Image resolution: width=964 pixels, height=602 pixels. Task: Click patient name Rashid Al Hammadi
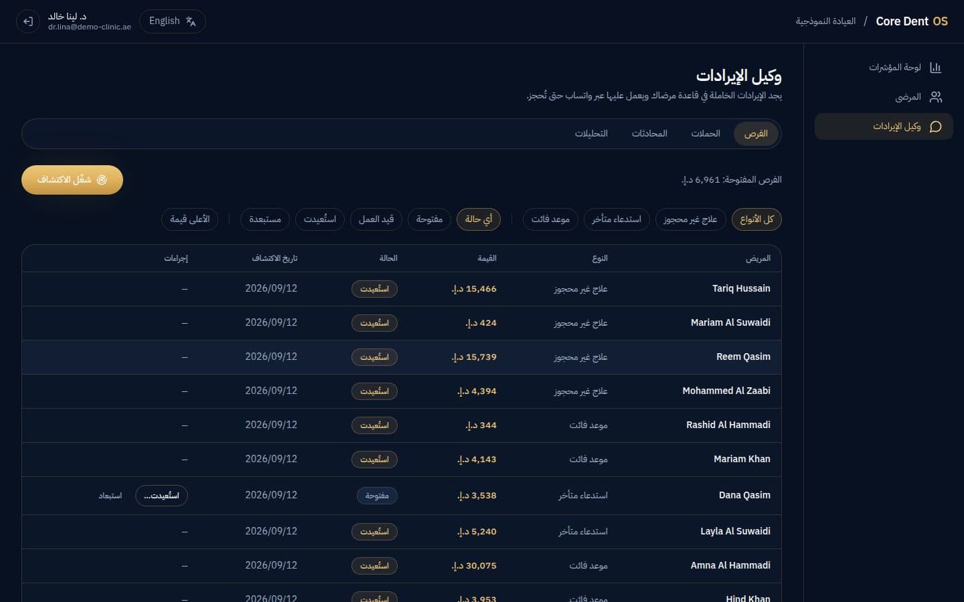point(728,425)
